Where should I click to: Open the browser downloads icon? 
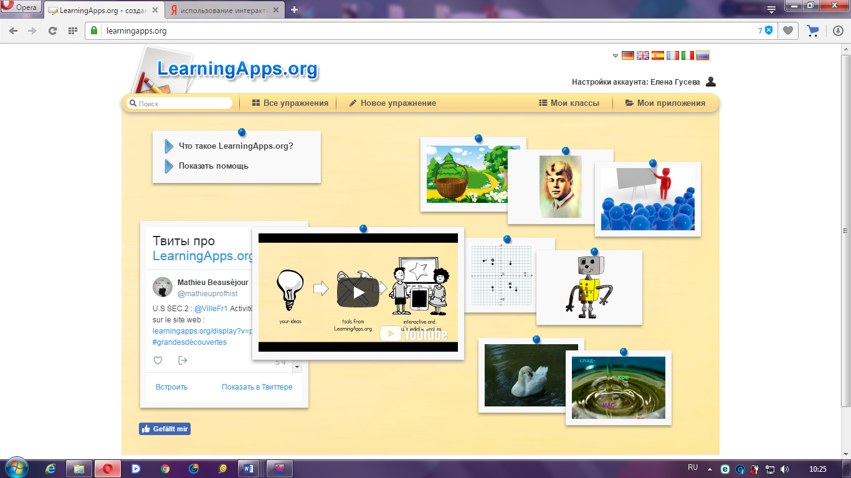pyautogui.click(x=838, y=30)
